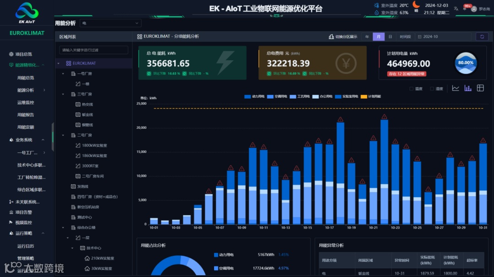Collapse the 运行策略 sidebar group

(43, 233)
